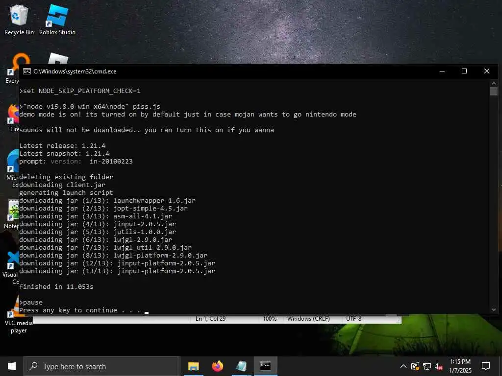The image size is (502, 376).
Task: Click the cmd.exe title bar system icon
Action: coord(27,71)
